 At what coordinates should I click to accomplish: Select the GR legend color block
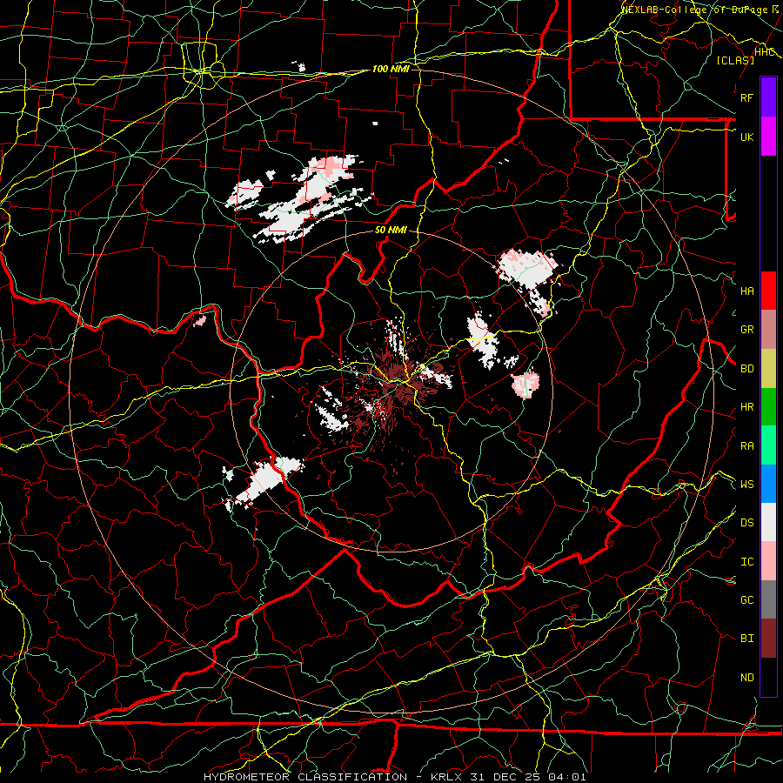point(768,329)
